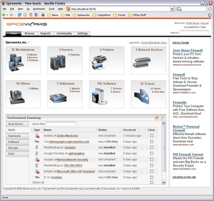
Task: Open the Office Stuff bookmark folder
Action: tap(137, 15)
